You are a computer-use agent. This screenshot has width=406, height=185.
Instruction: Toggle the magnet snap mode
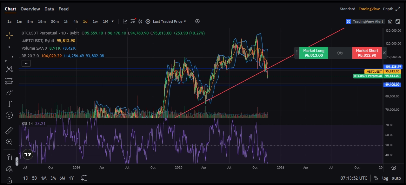coord(9,157)
